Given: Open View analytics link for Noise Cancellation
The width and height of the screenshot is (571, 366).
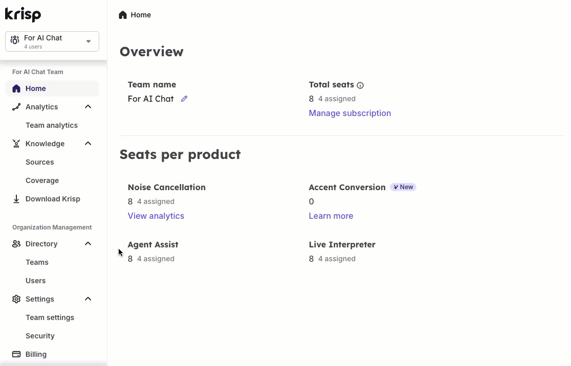Looking at the screenshot, I should coord(156,216).
